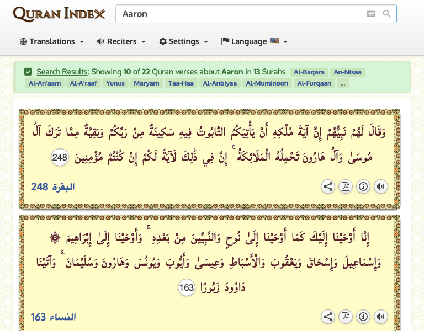Viewport: 424px width, 331px height.
Task: Open the virtual keyboard icon in search
Action: (371, 14)
